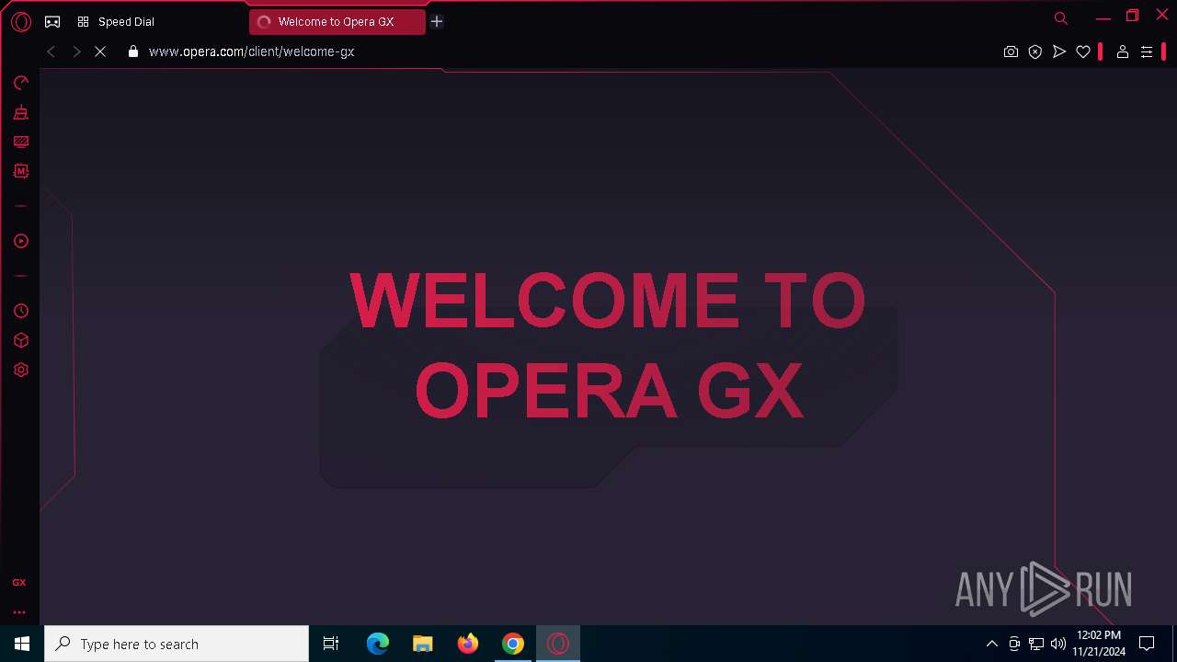The image size is (1177, 662).
Task: Go back to previous page
Action: click(51, 52)
